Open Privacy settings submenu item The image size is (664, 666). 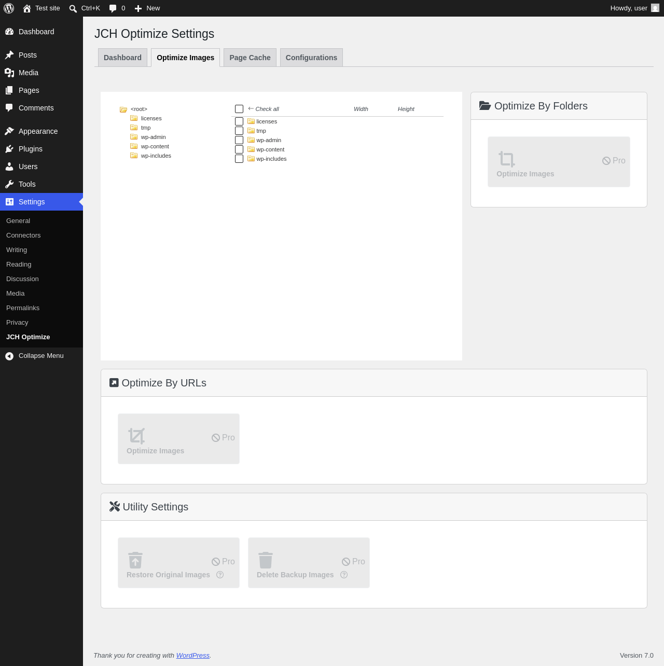pos(17,323)
